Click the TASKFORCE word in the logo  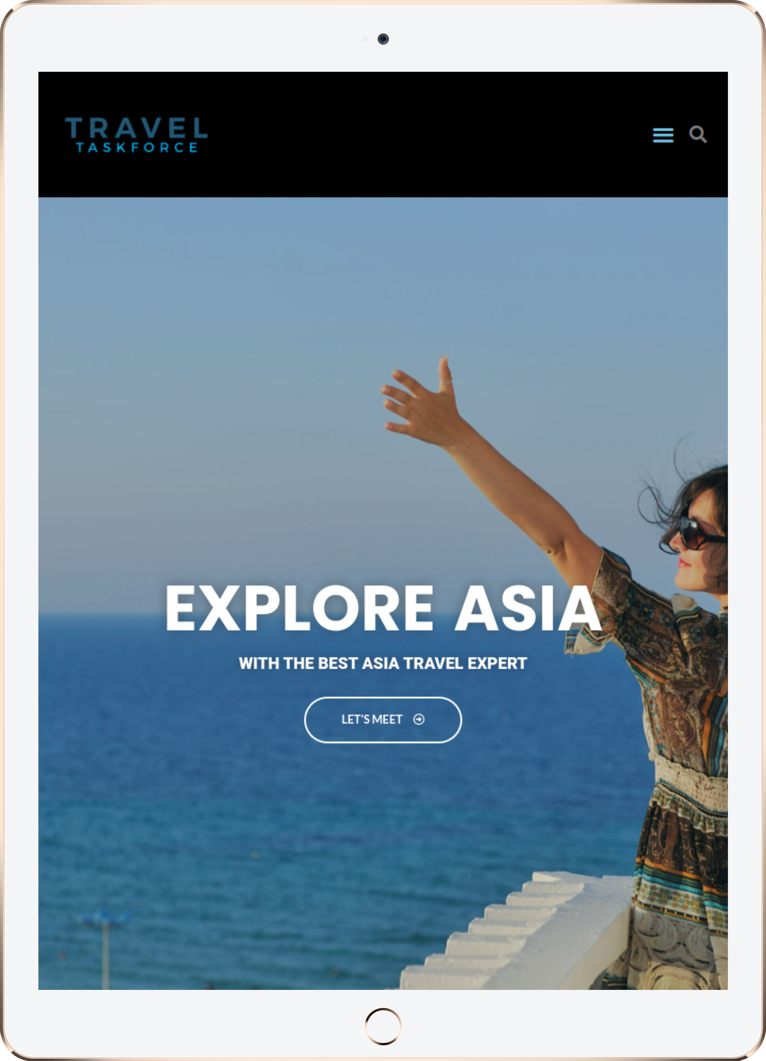click(137, 147)
